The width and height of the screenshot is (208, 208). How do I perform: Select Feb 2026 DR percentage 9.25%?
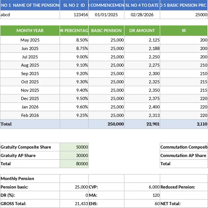tap(74, 115)
